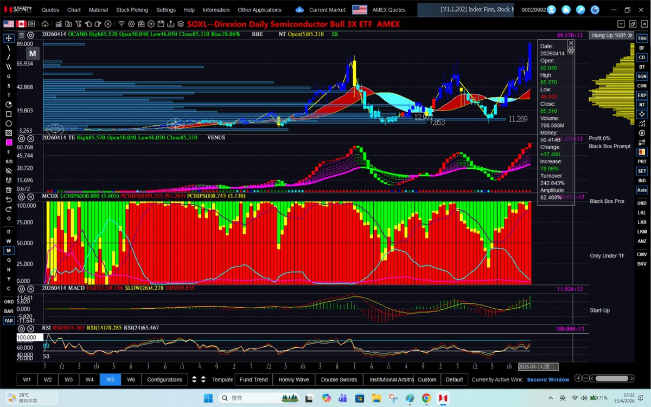The height and width of the screenshot is (407, 651).
Task: Toggle the NT indicator button on right sidebar
Action: 642,105
